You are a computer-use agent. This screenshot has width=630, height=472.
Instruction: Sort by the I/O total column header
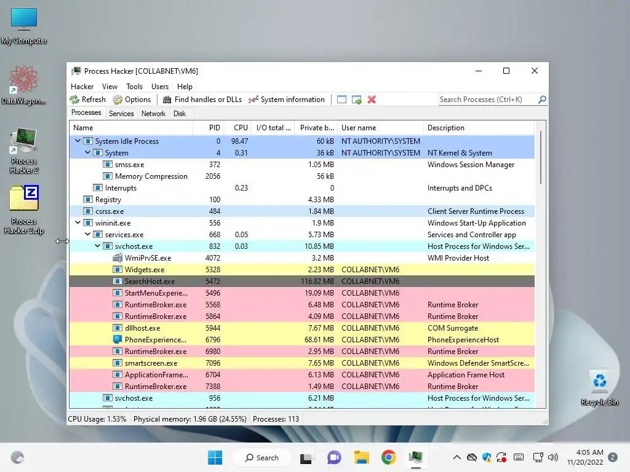[273, 128]
